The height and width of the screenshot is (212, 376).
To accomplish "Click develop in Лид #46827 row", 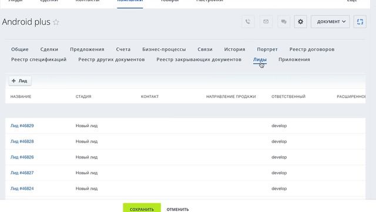I will pyautogui.click(x=279, y=173).
